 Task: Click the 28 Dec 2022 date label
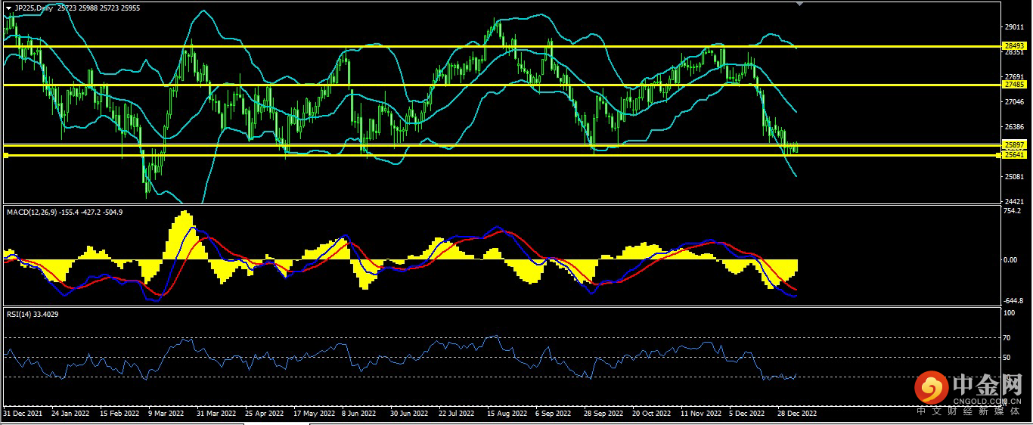click(x=796, y=414)
